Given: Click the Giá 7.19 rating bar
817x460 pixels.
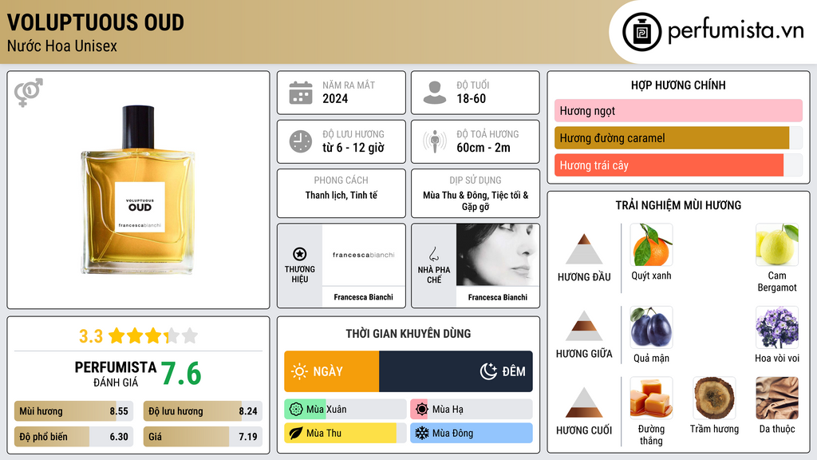Looking at the screenshot, I should pos(203,437).
